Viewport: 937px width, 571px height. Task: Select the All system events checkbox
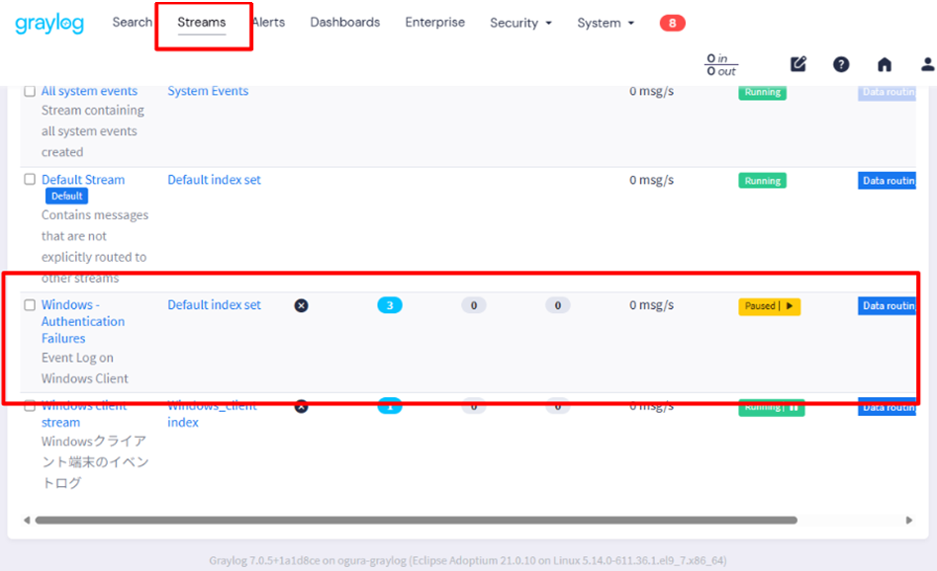click(30, 91)
